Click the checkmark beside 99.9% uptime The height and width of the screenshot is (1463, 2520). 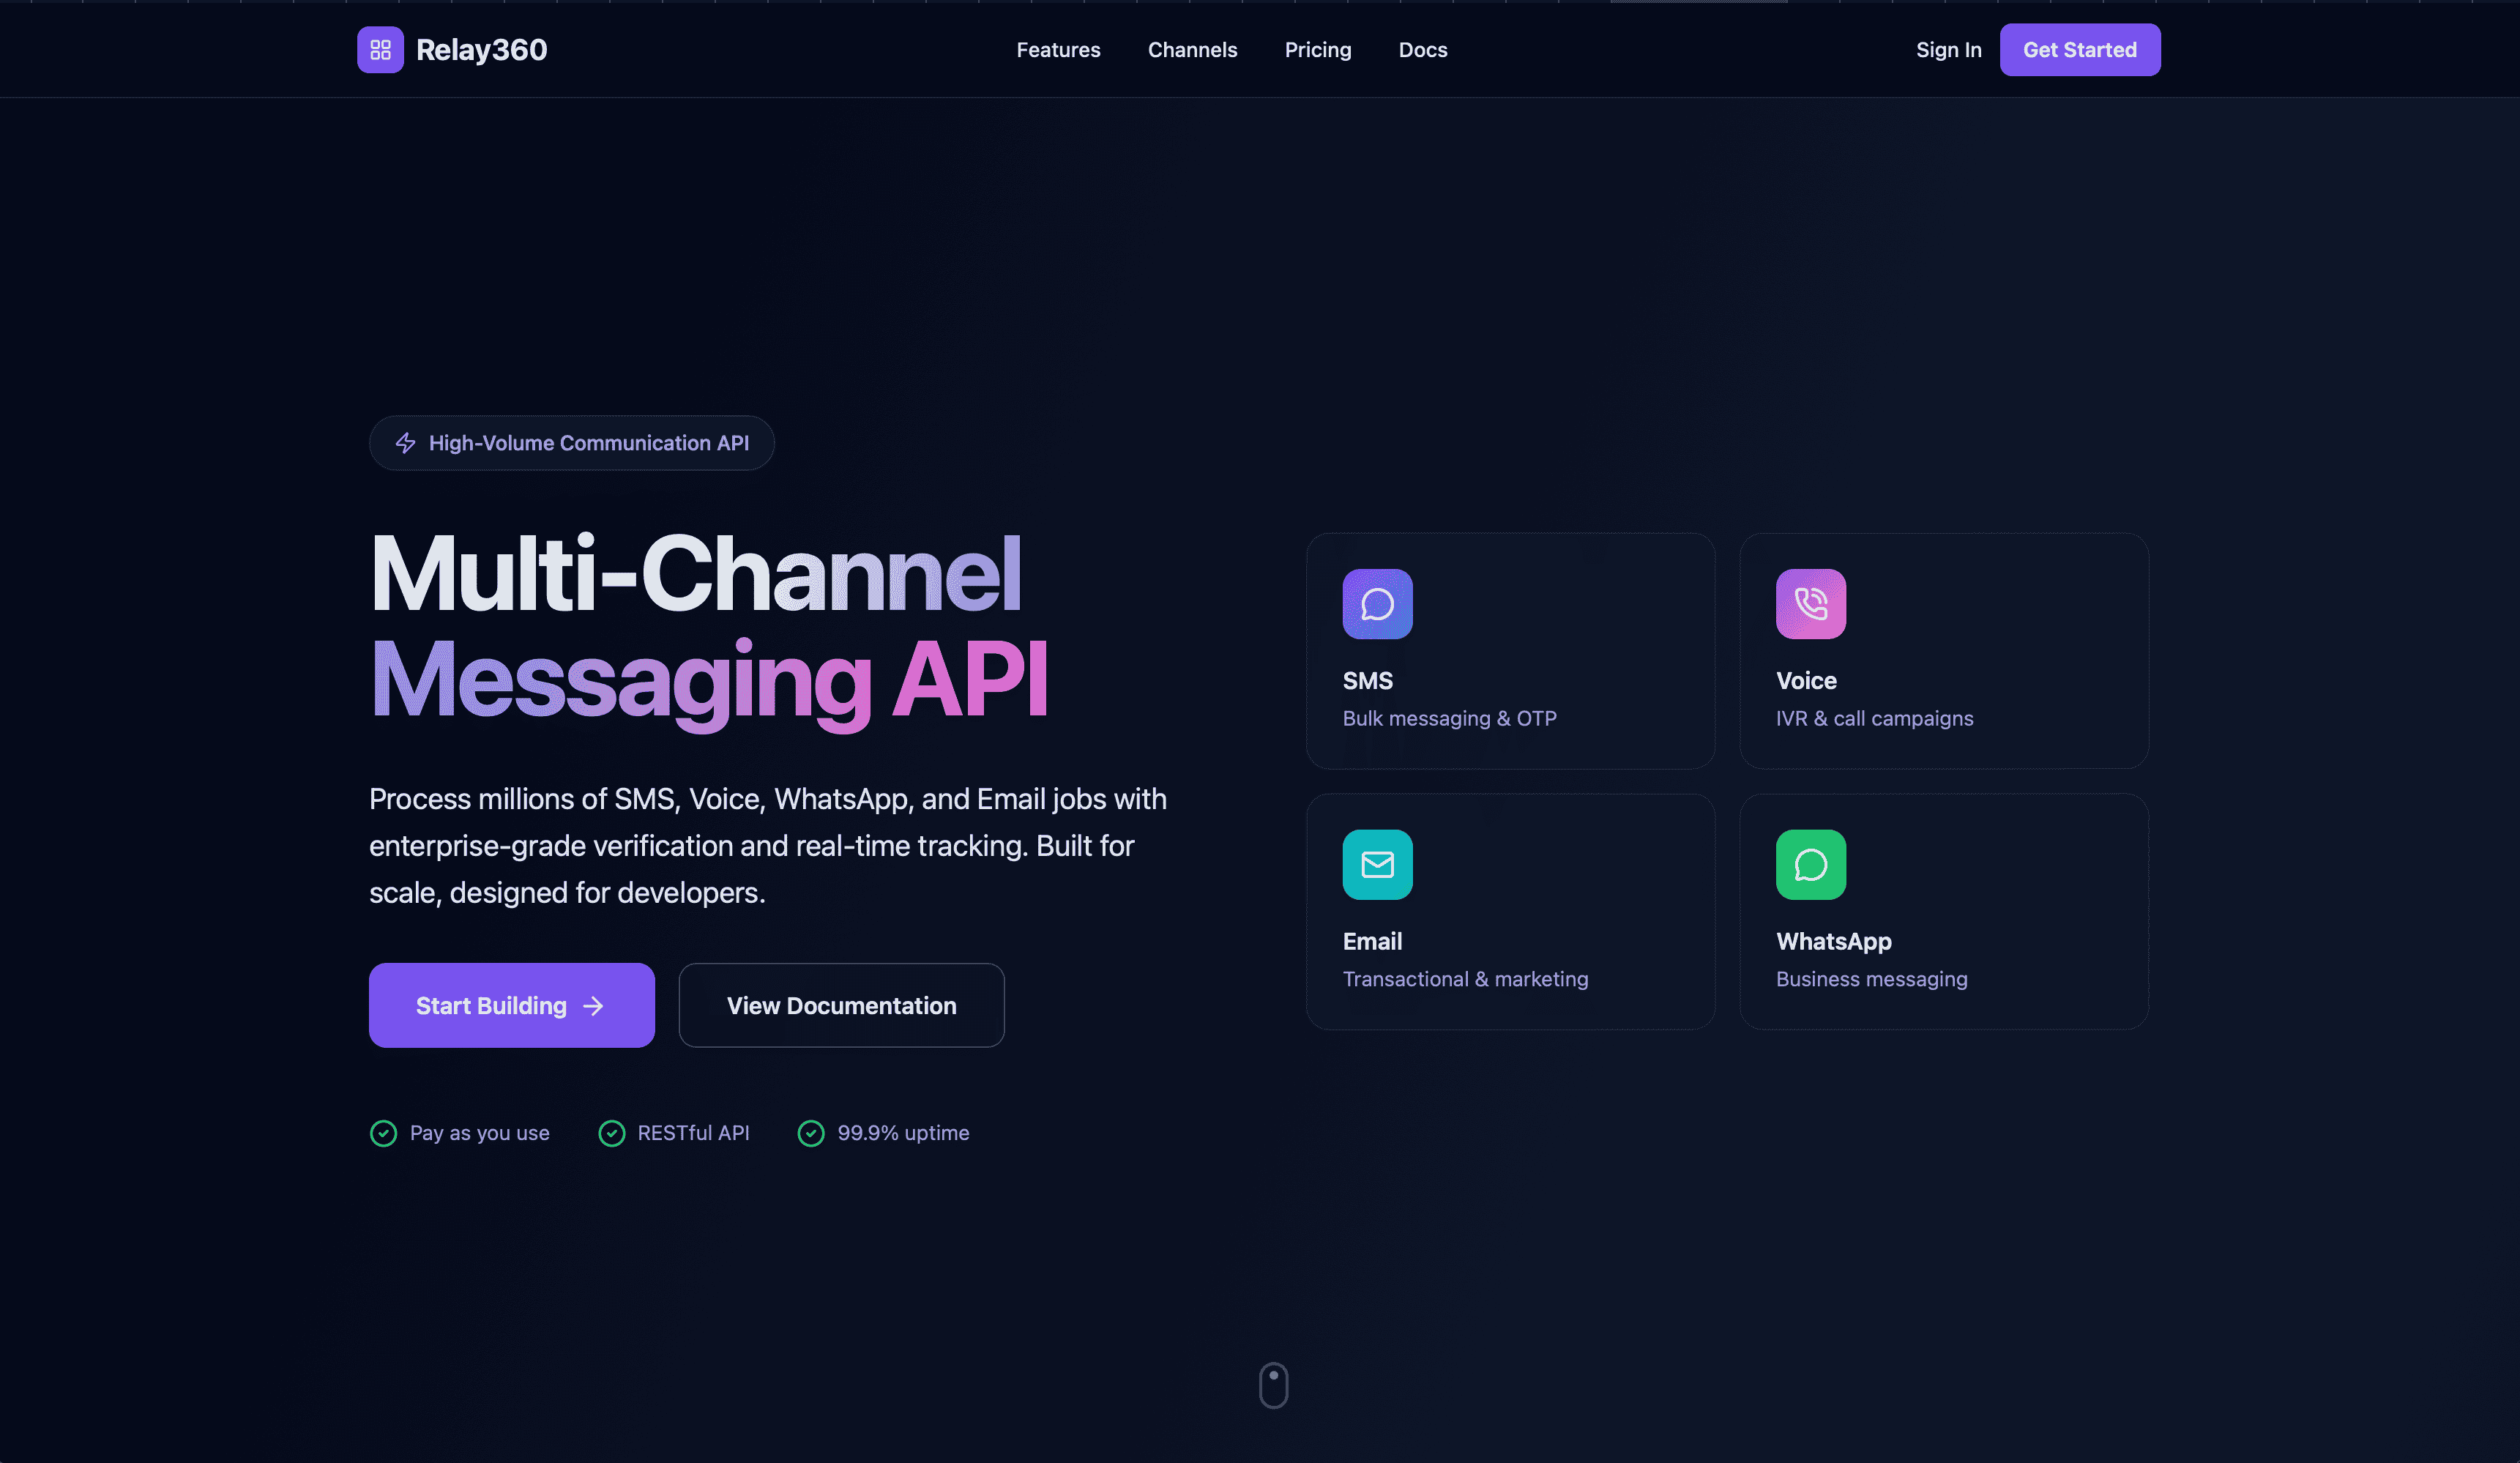coord(811,1133)
